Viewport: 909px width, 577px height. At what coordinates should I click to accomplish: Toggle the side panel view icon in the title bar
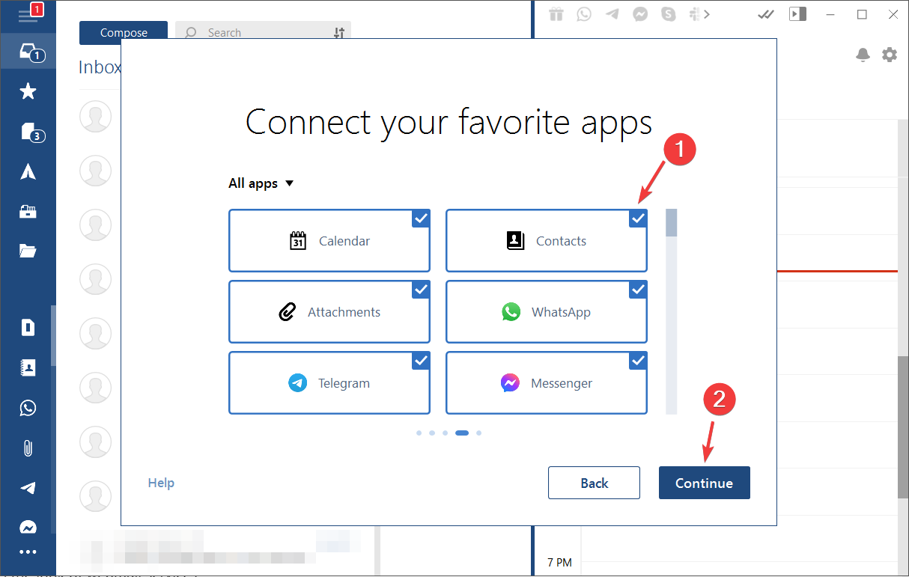tap(797, 13)
